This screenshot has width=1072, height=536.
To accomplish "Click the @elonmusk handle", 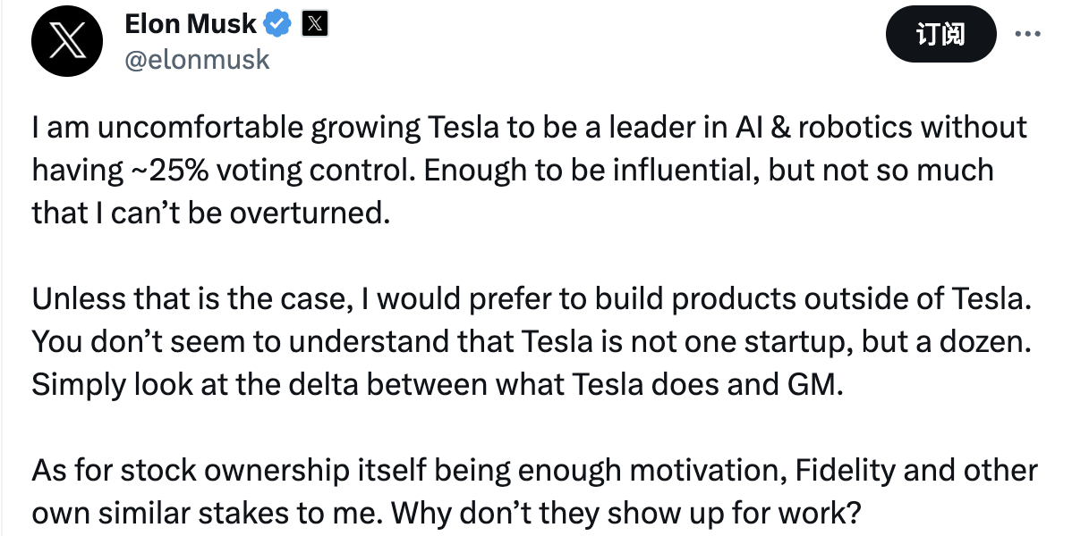I will pyautogui.click(x=197, y=58).
